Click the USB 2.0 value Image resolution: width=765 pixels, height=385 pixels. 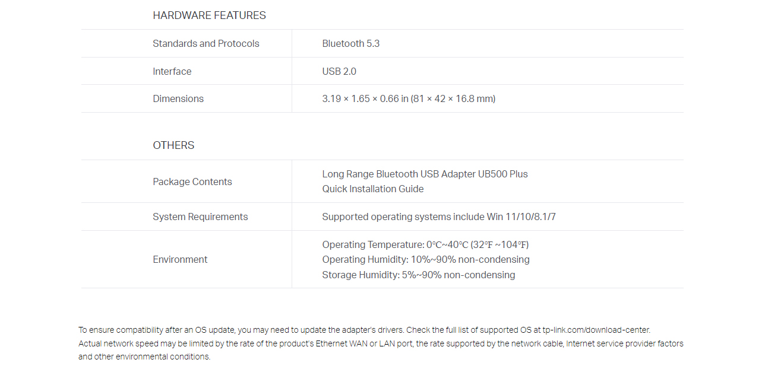pos(339,71)
